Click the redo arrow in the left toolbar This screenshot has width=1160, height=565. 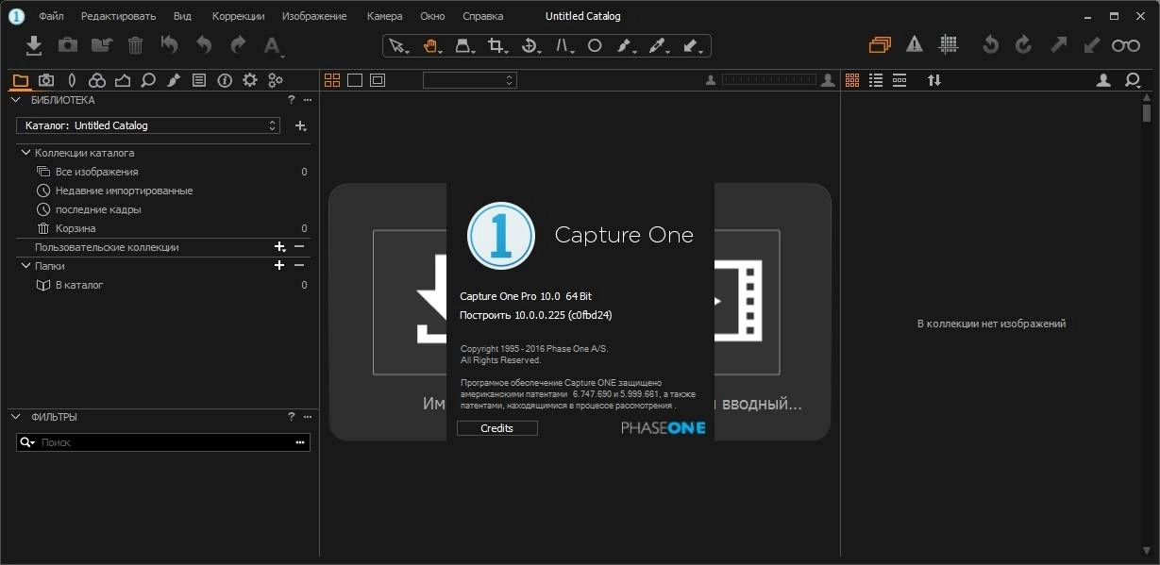238,44
